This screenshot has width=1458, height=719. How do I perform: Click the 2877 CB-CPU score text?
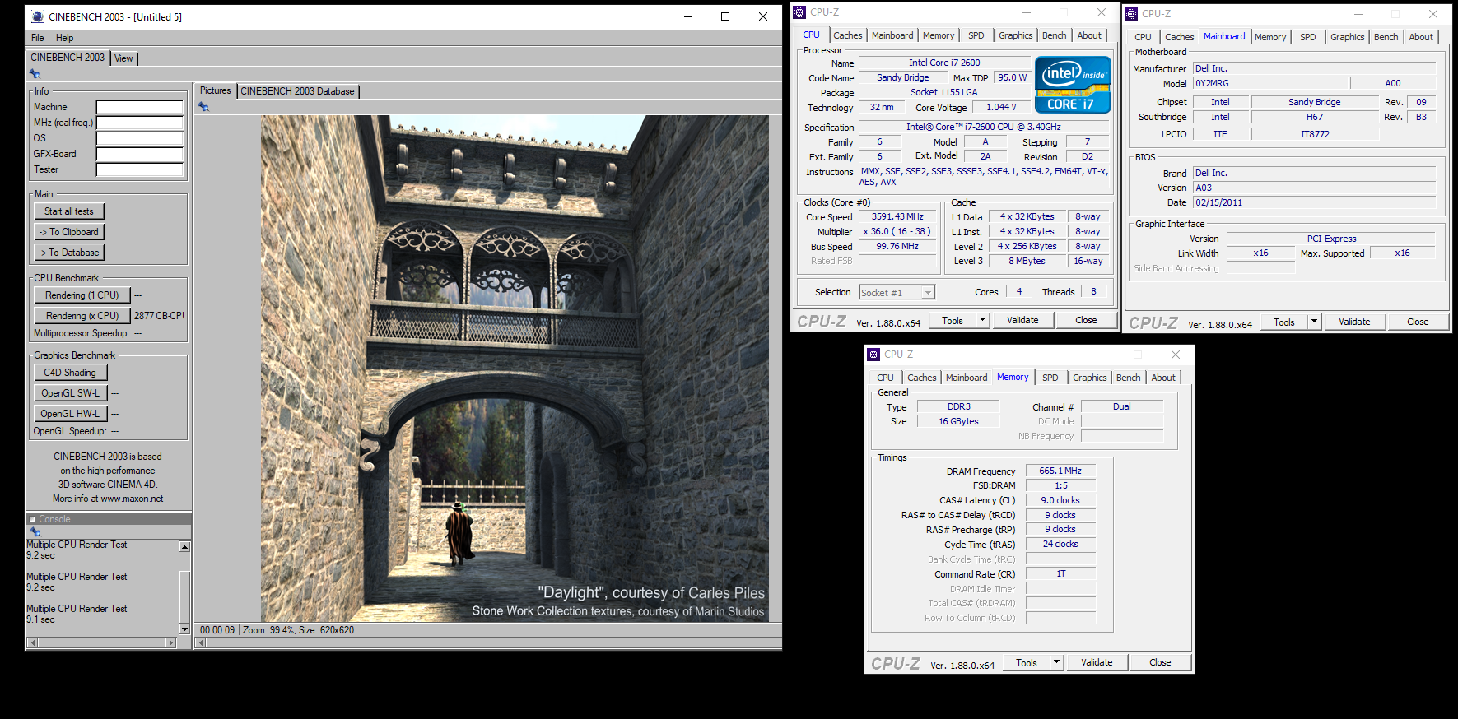(x=159, y=316)
